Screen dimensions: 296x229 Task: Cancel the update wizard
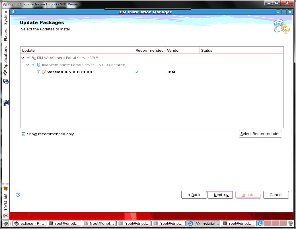pos(276,195)
